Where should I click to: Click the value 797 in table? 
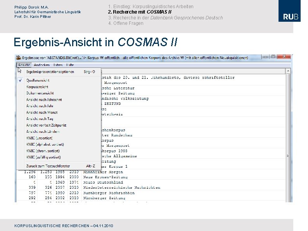point(32,193)
